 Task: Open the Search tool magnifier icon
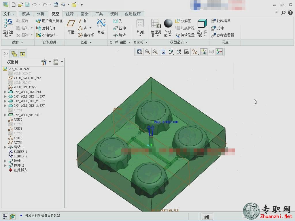point(283,13)
